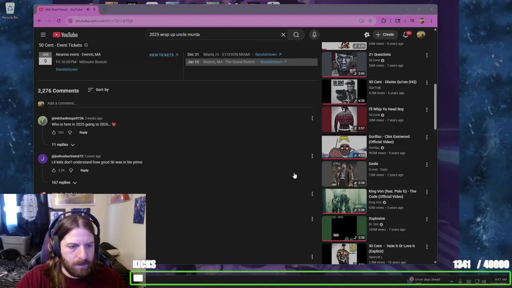
Task: Open the Chrome profile avatar
Action: click(x=422, y=21)
